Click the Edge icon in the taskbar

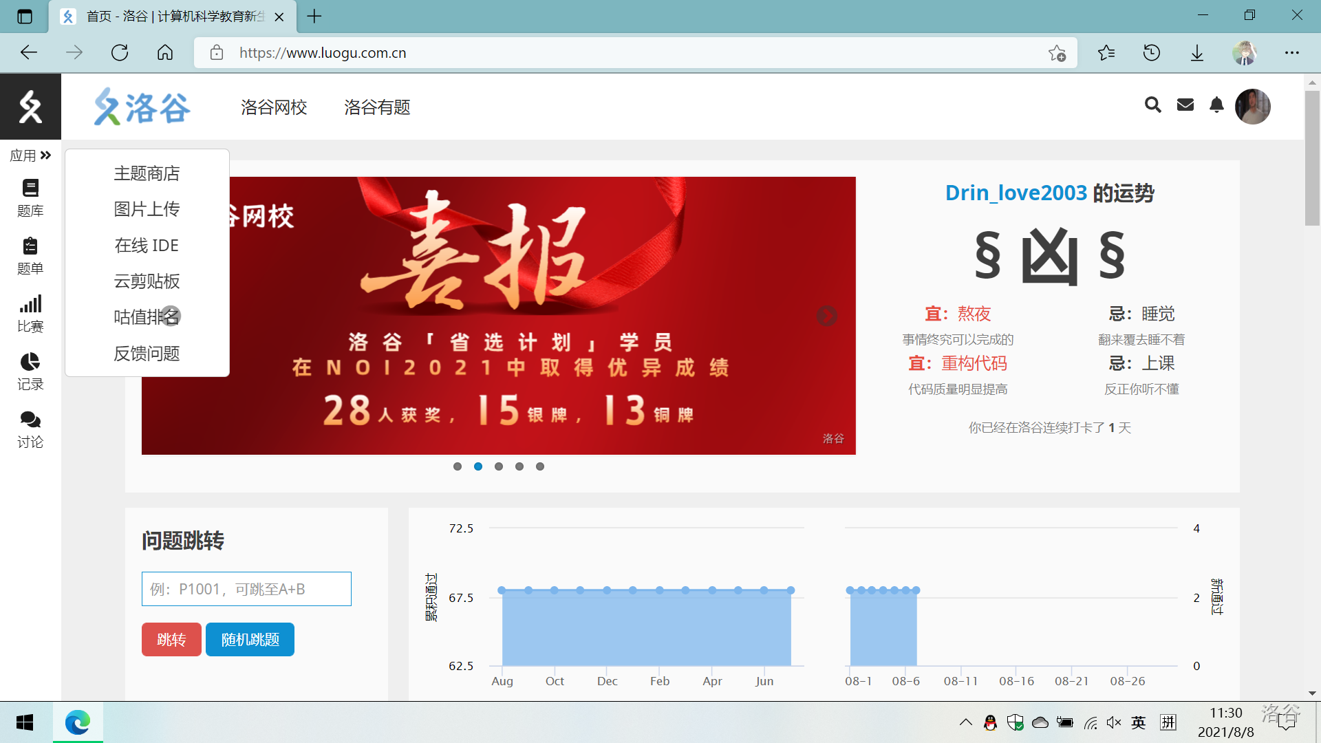(78, 722)
